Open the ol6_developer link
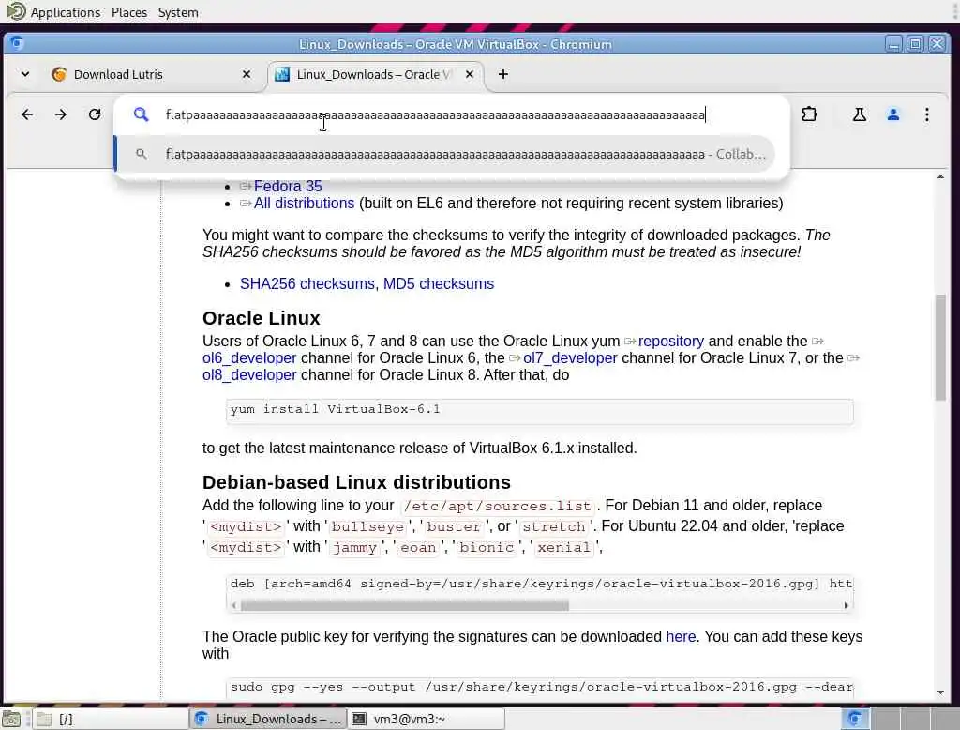This screenshot has height=730, width=960. tap(249, 357)
